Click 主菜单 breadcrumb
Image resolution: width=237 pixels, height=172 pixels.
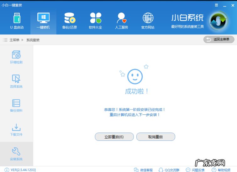pyautogui.click(x=14, y=40)
